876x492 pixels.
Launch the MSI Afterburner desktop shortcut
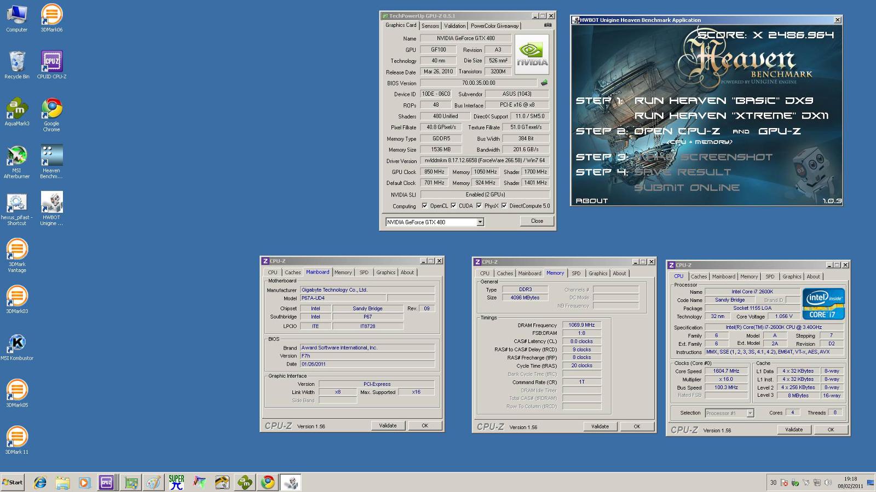tap(16, 161)
